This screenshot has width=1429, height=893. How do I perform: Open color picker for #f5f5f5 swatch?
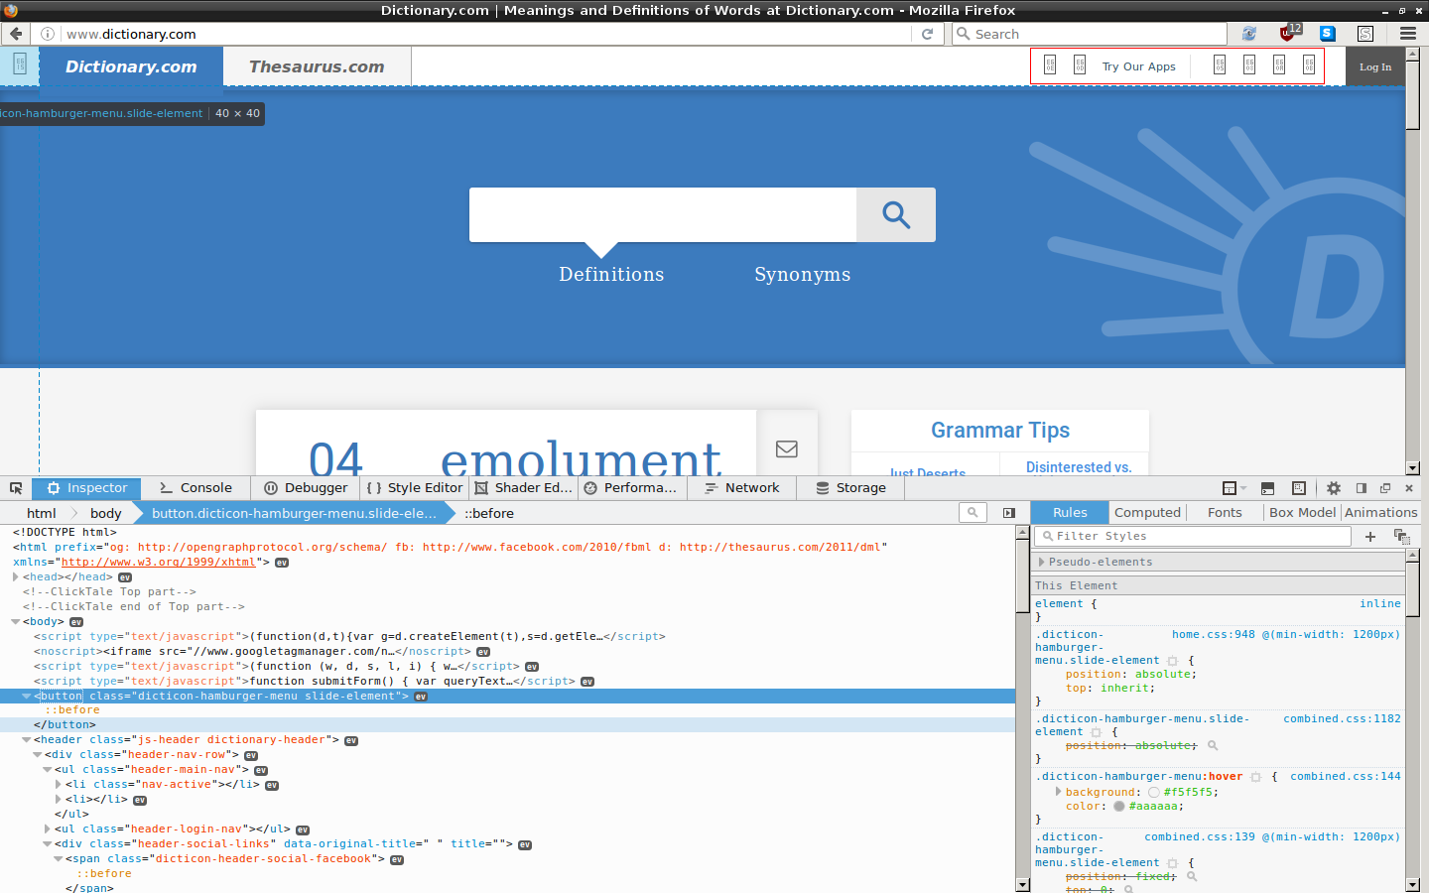point(1154,793)
